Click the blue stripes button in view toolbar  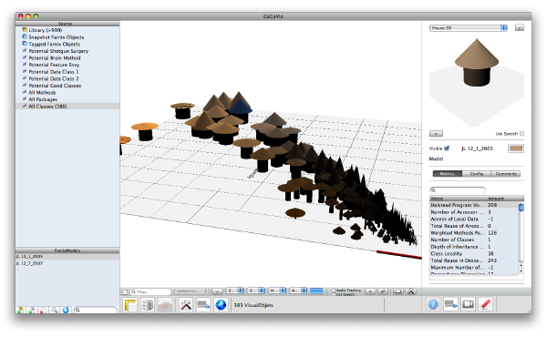316,291
